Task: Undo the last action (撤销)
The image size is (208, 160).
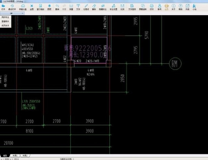Action: click(57, 7)
